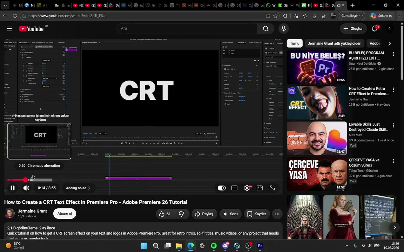
Task: Pause the video playback
Action: tap(13, 188)
